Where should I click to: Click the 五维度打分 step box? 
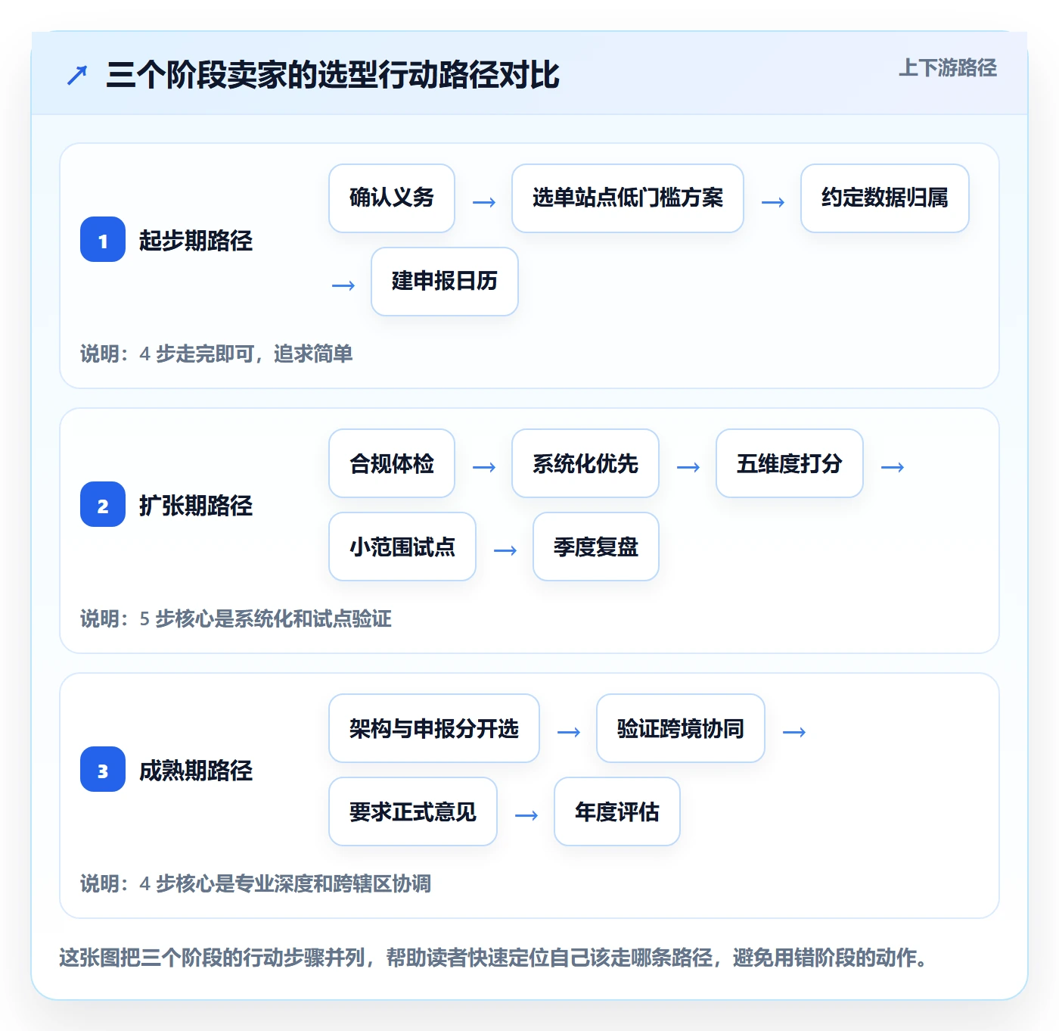point(790,463)
